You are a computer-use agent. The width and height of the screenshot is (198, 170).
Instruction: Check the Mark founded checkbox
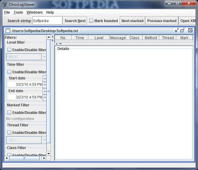[x=91, y=21]
